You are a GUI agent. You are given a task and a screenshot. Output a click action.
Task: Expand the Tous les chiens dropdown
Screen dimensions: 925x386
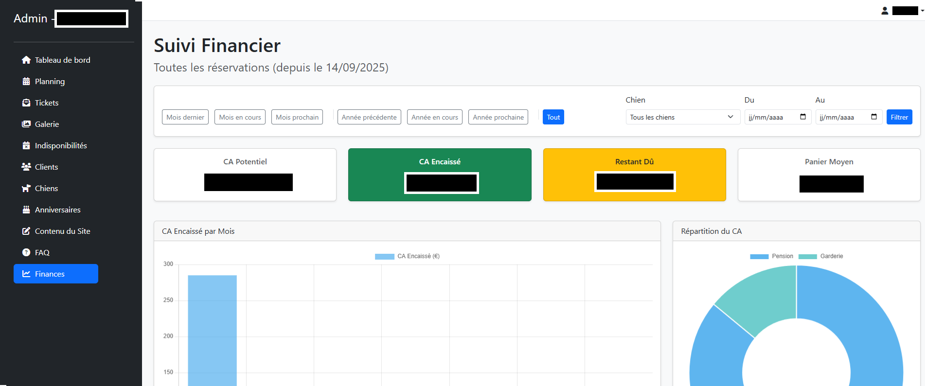[683, 117]
